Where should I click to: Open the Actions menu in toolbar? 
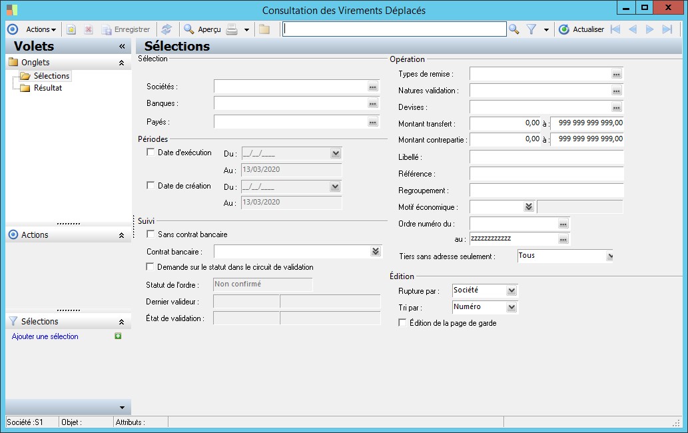coord(41,29)
